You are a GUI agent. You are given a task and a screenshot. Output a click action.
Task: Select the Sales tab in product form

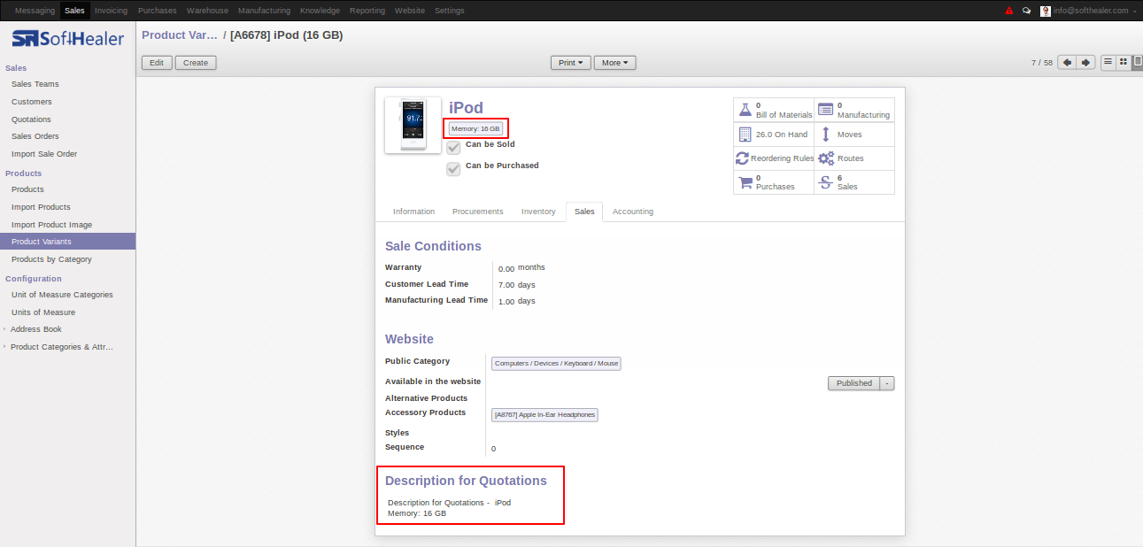(584, 212)
